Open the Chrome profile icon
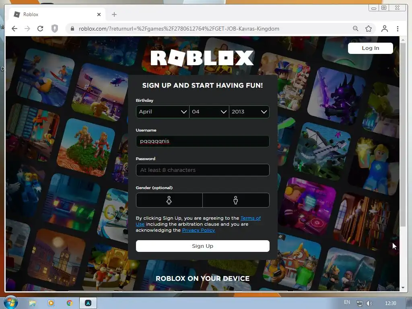The image size is (412, 309). click(x=384, y=29)
